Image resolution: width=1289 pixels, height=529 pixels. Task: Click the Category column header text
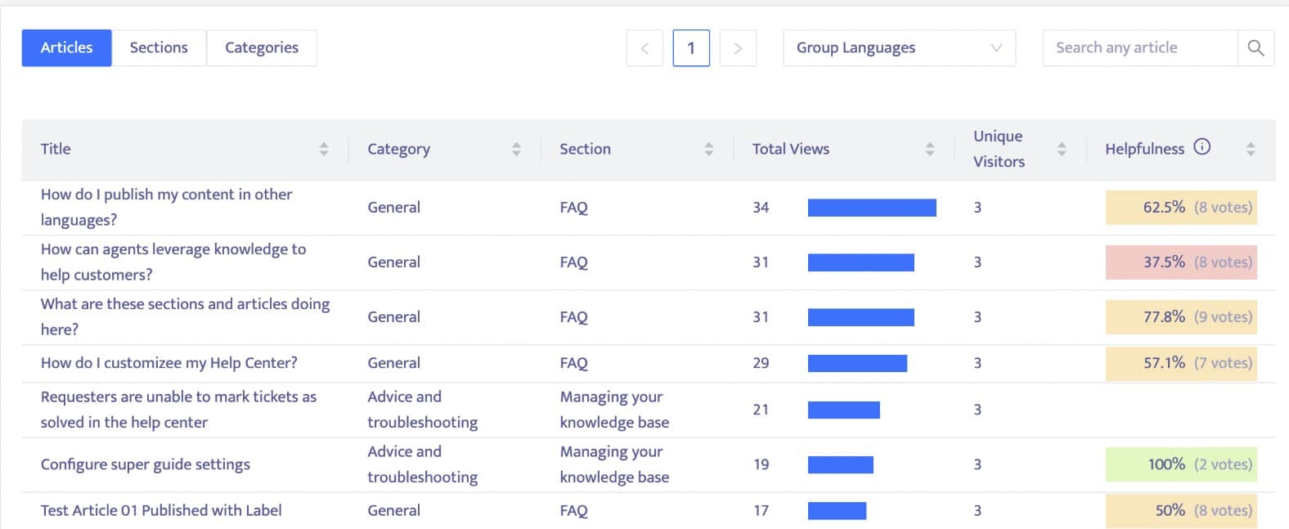398,149
